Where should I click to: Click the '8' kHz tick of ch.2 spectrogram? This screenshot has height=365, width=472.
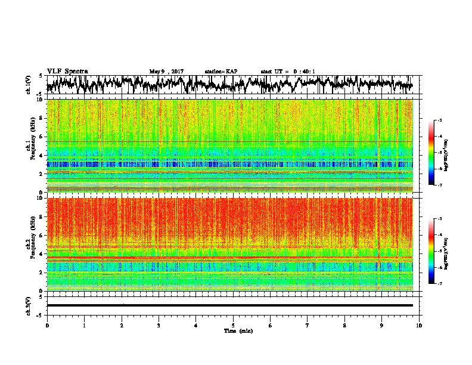click(42, 217)
